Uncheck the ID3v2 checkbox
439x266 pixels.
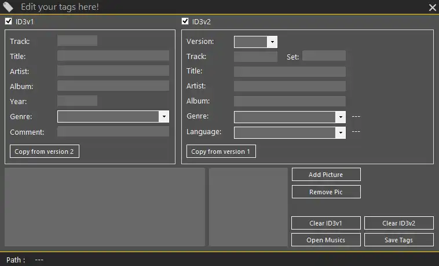[x=185, y=21]
